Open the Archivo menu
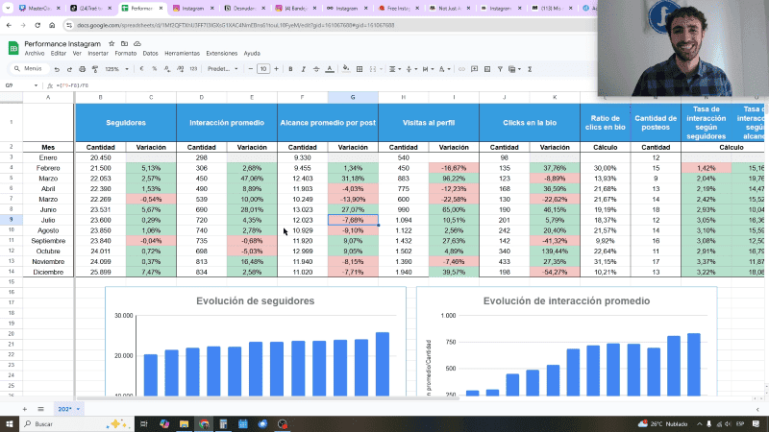The width and height of the screenshot is (769, 432). pos(35,54)
